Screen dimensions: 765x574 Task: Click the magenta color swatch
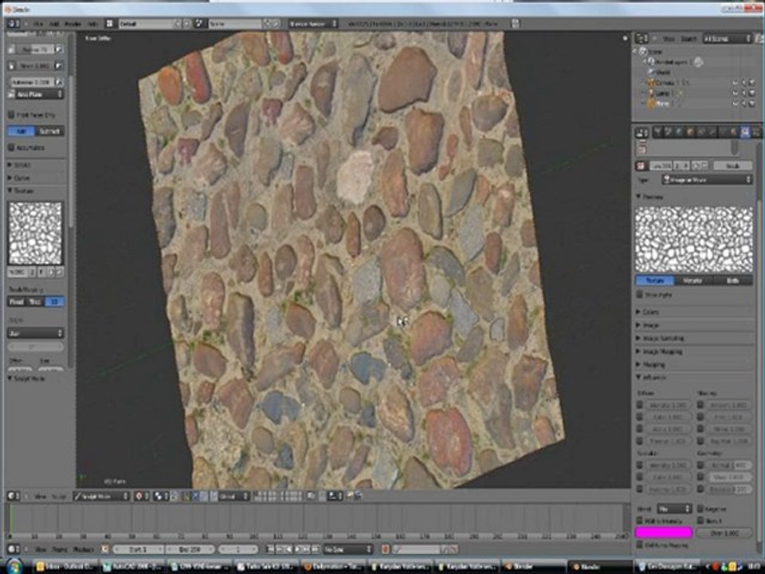pos(663,532)
